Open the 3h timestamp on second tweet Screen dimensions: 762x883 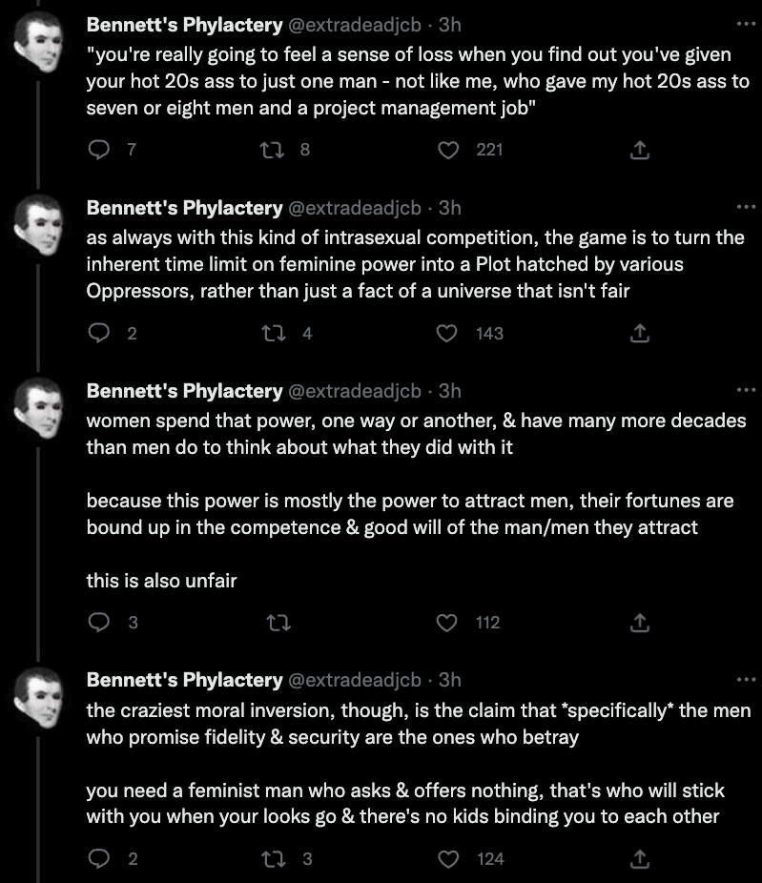[450, 208]
